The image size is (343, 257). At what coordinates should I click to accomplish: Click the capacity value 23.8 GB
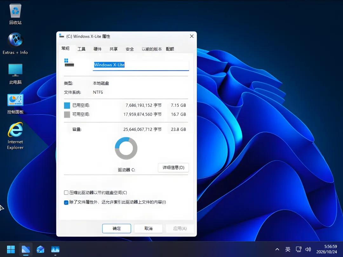178,129
